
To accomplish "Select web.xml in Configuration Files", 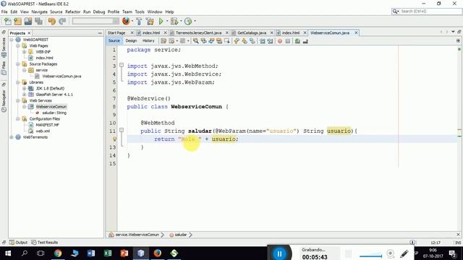I will [x=43, y=131].
